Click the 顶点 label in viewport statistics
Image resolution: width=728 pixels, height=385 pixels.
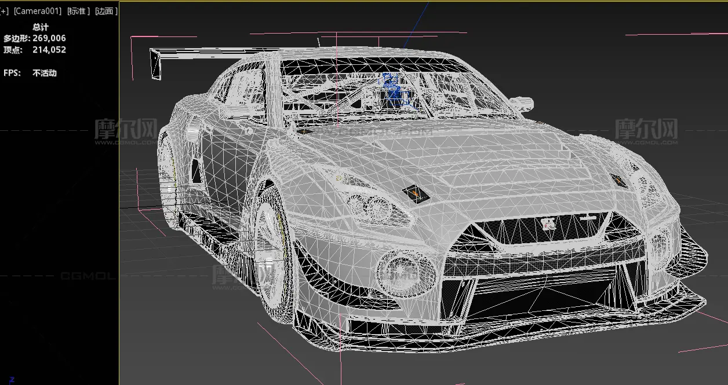point(12,50)
